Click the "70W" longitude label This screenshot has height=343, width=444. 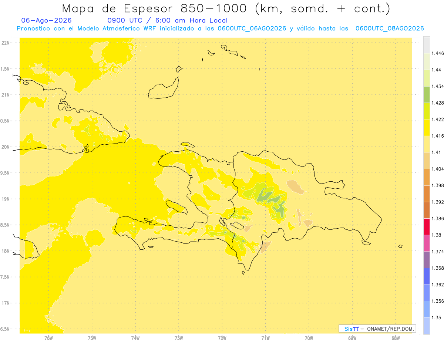(x=309, y=338)
